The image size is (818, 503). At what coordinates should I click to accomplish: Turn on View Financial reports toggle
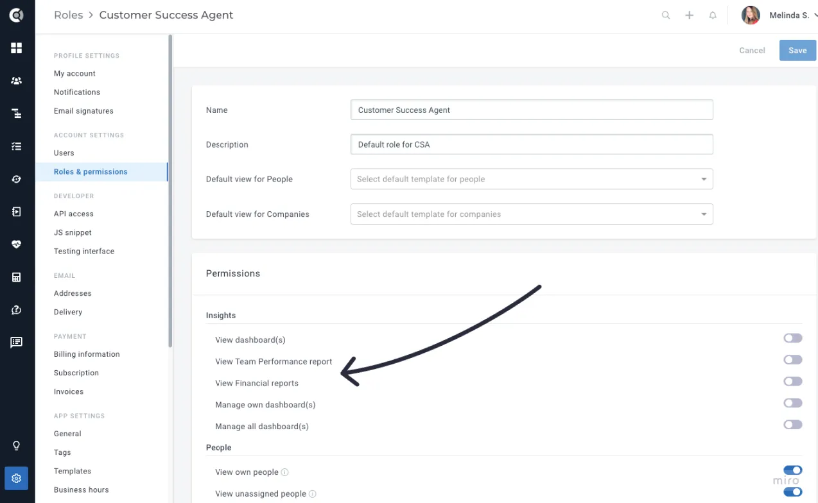pos(793,382)
